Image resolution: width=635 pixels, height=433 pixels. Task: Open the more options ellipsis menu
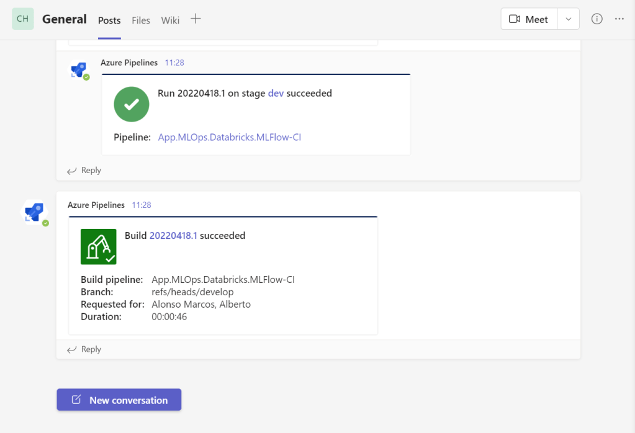[x=619, y=19]
